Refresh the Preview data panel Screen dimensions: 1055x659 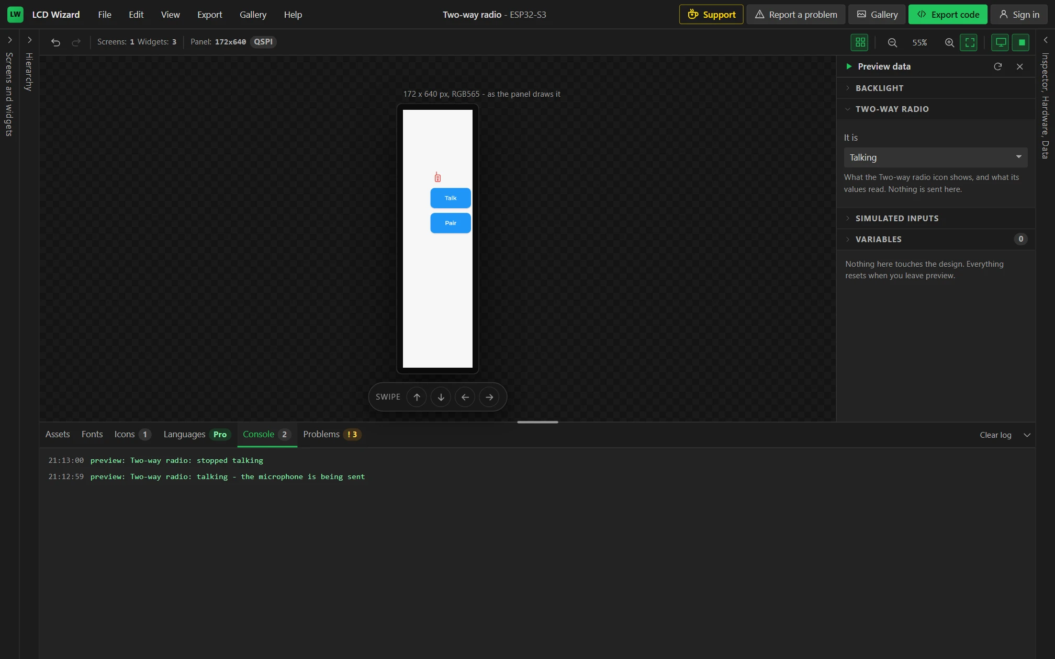pyautogui.click(x=997, y=66)
